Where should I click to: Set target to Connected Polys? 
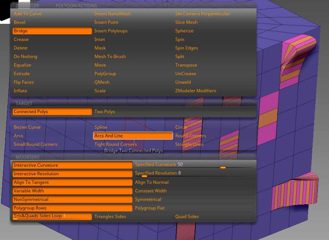52,112
